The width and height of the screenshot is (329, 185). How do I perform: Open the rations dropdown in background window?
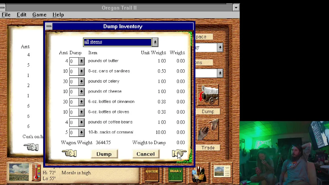[220, 73]
